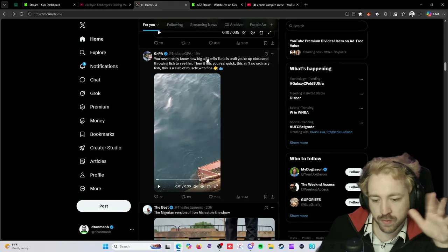Bookmark the G-PA Bluefin Tuna post
Screen dimensions: 448x252
266,197
